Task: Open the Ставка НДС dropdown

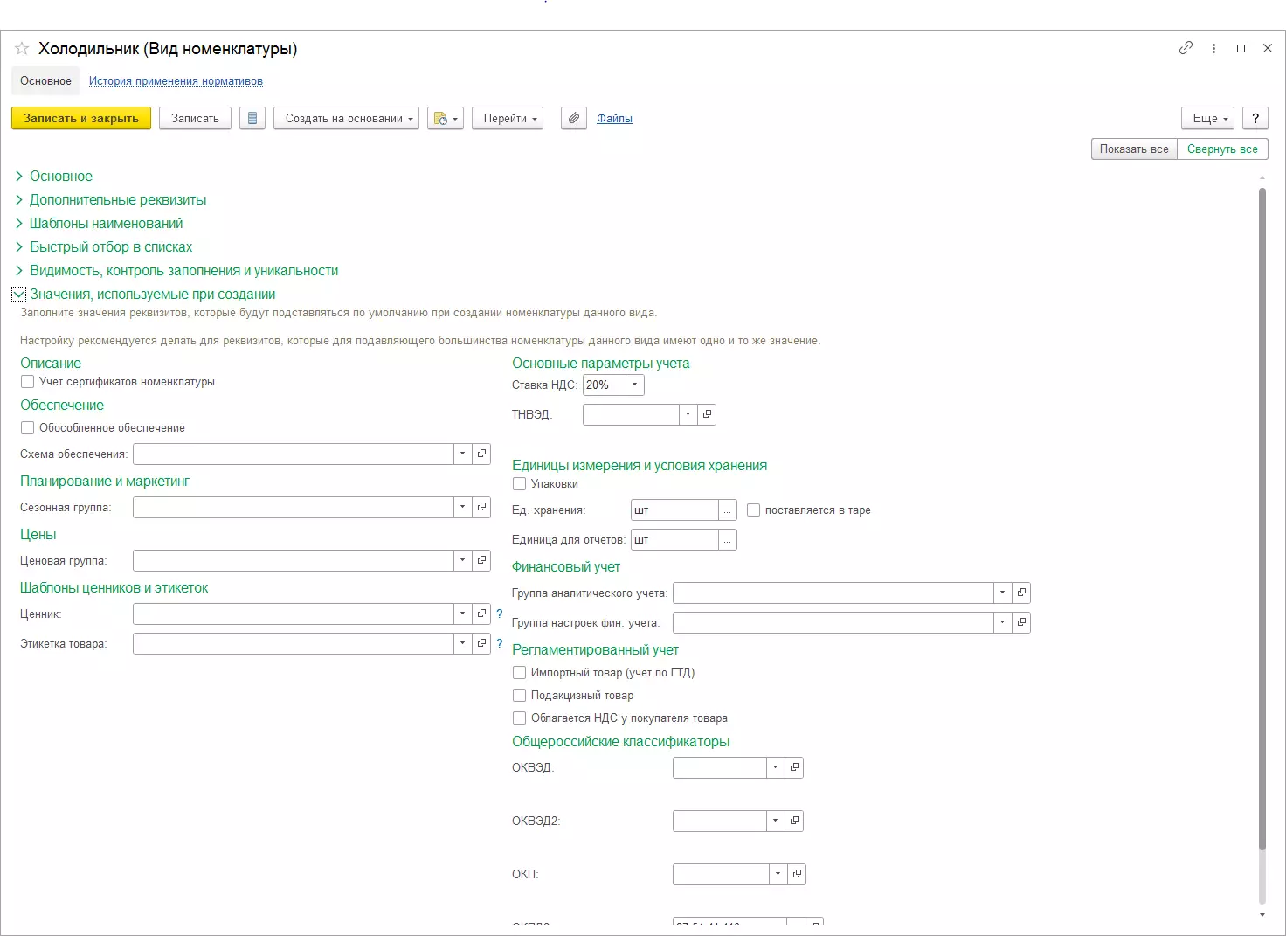Action: click(x=635, y=385)
